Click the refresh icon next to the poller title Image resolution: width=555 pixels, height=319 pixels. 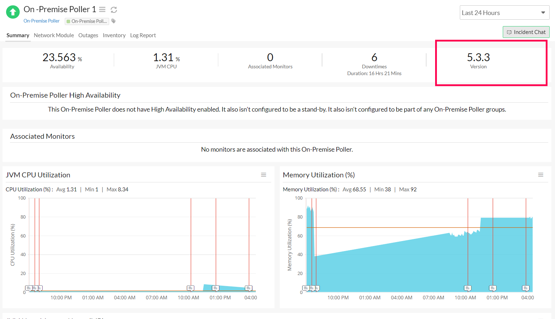[x=114, y=10]
